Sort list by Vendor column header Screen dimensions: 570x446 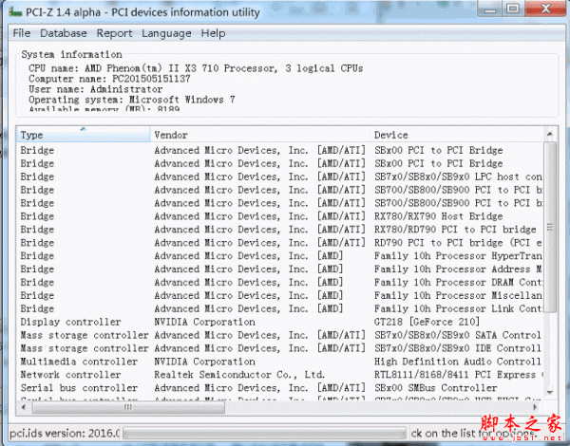pos(260,135)
